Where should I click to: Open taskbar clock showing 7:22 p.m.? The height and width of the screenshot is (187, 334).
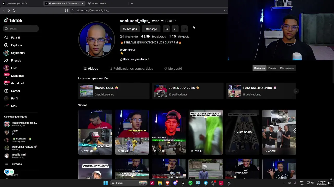point(322,183)
